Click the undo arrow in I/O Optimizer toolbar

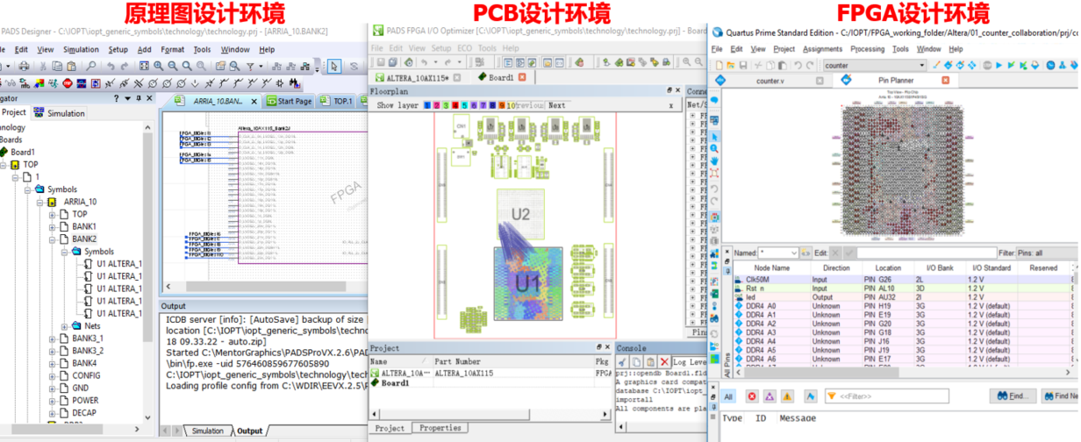tap(424, 62)
